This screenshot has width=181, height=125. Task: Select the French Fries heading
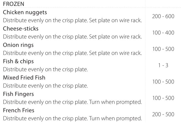(18, 110)
